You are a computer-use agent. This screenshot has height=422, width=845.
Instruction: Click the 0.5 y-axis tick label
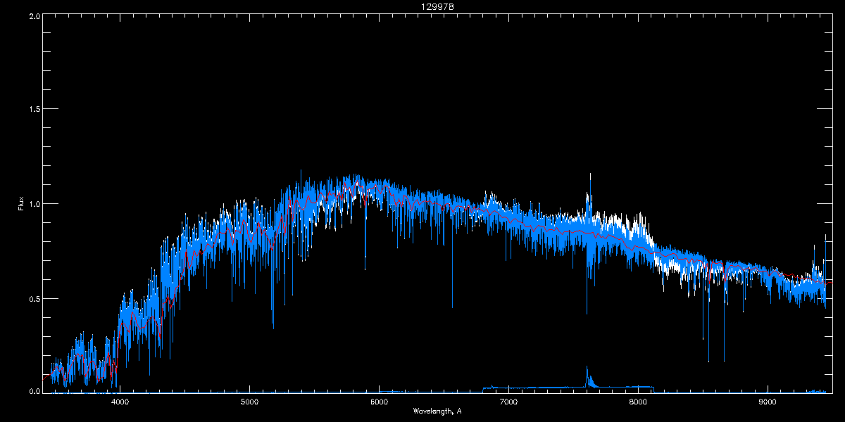(x=35, y=298)
